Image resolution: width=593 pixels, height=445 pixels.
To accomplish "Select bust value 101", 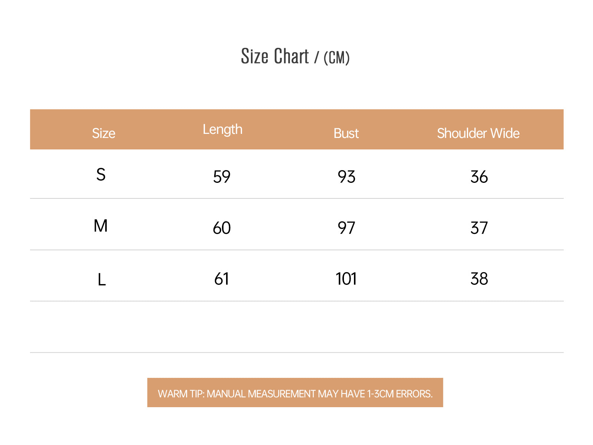I will (x=346, y=278).
